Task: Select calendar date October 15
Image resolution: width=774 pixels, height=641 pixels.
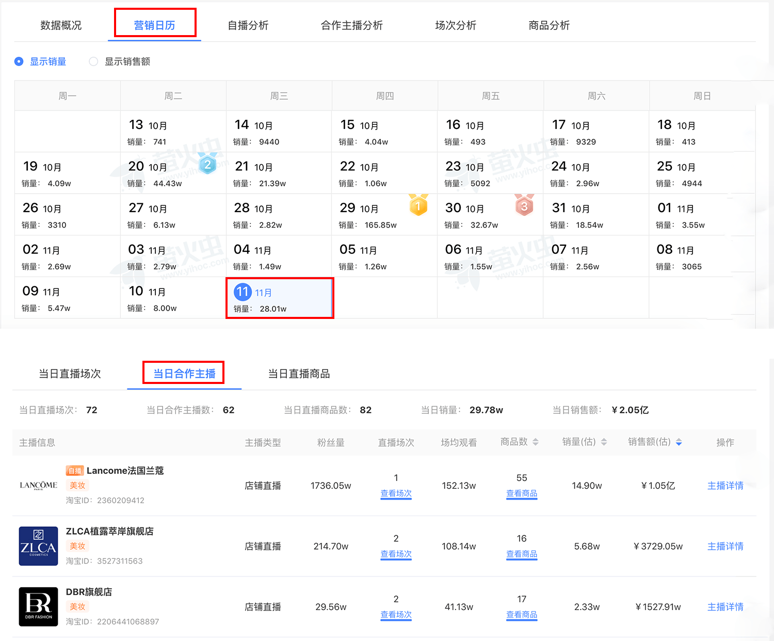Action: click(384, 131)
